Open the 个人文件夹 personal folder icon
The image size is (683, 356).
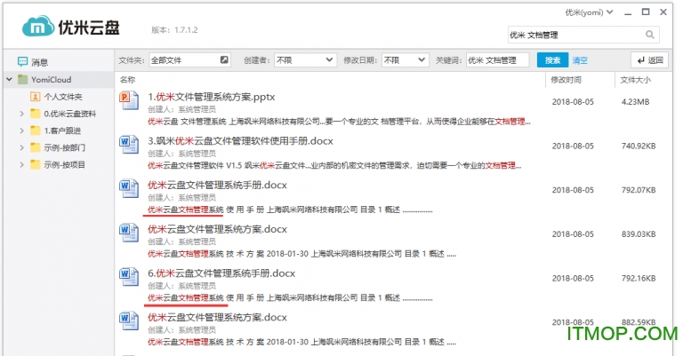click(x=36, y=97)
